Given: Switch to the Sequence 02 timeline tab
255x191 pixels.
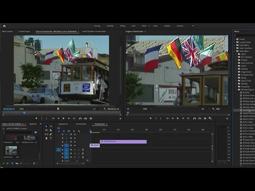Looking at the screenshot, I should point(64,124).
